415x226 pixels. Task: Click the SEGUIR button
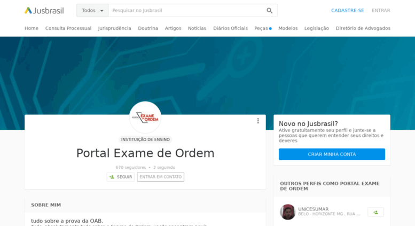click(121, 177)
